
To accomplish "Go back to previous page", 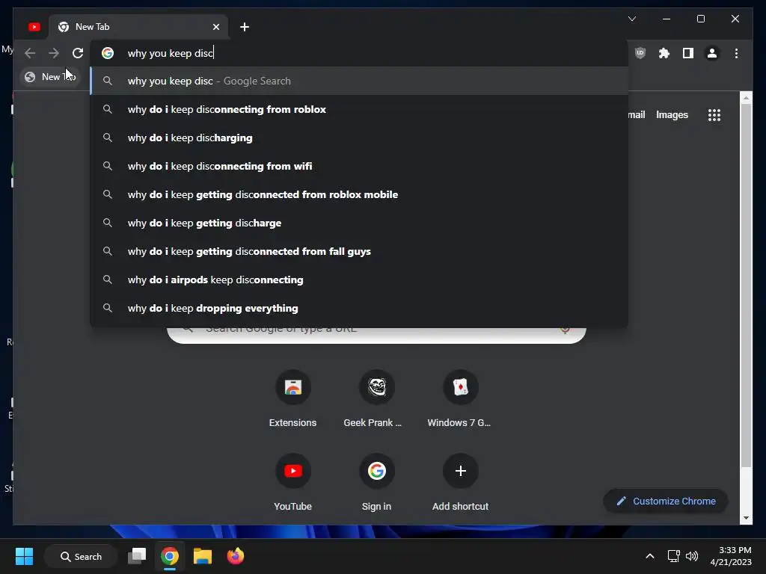I will pos(30,53).
